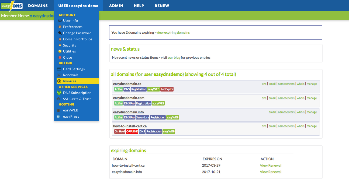Click the easyPress WordPress icon
This screenshot has height=186, width=349.
pyautogui.click(x=58, y=117)
